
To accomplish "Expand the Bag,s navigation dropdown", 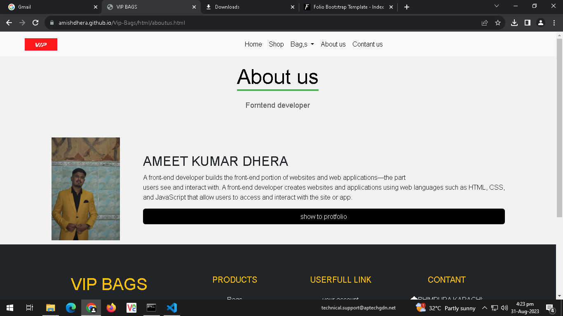I will (302, 44).
